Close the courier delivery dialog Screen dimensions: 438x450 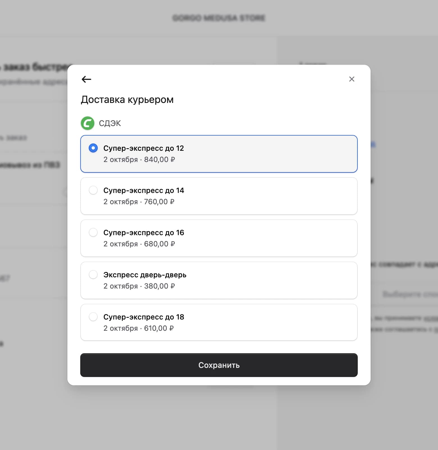pyautogui.click(x=352, y=79)
